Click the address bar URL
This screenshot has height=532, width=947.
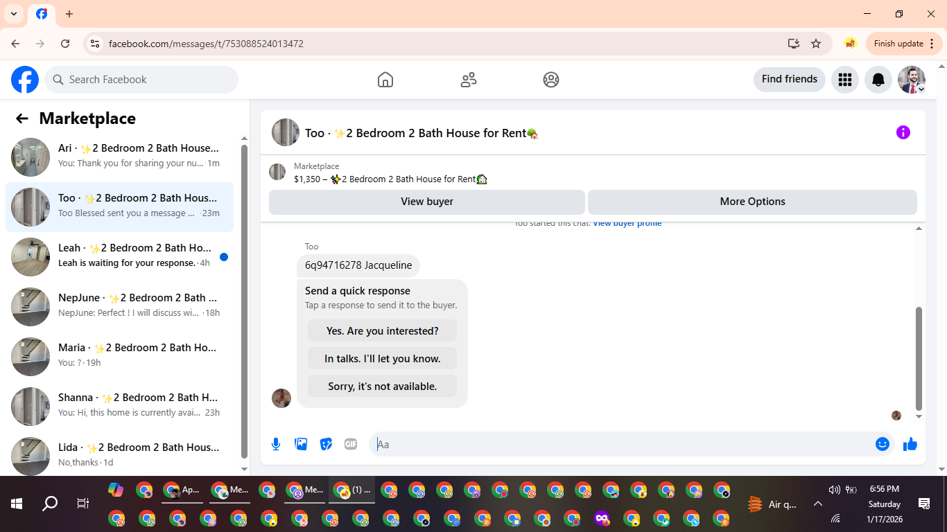click(x=207, y=44)
